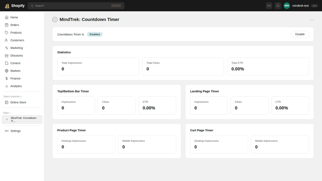The height and width of the screenshot is (181, 322).
Task: Click the Analytics bar chart icon
Action: click(7, 86)
